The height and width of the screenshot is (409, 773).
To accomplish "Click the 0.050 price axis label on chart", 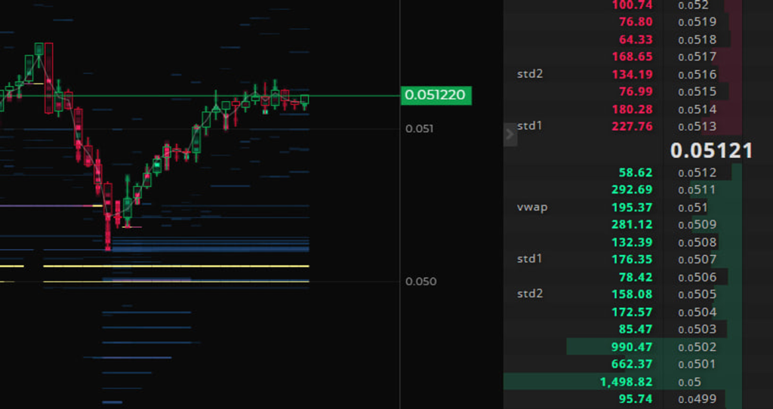I will 422,281.
